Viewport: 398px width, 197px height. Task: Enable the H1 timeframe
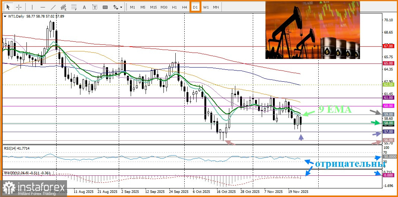pos(174,7)
